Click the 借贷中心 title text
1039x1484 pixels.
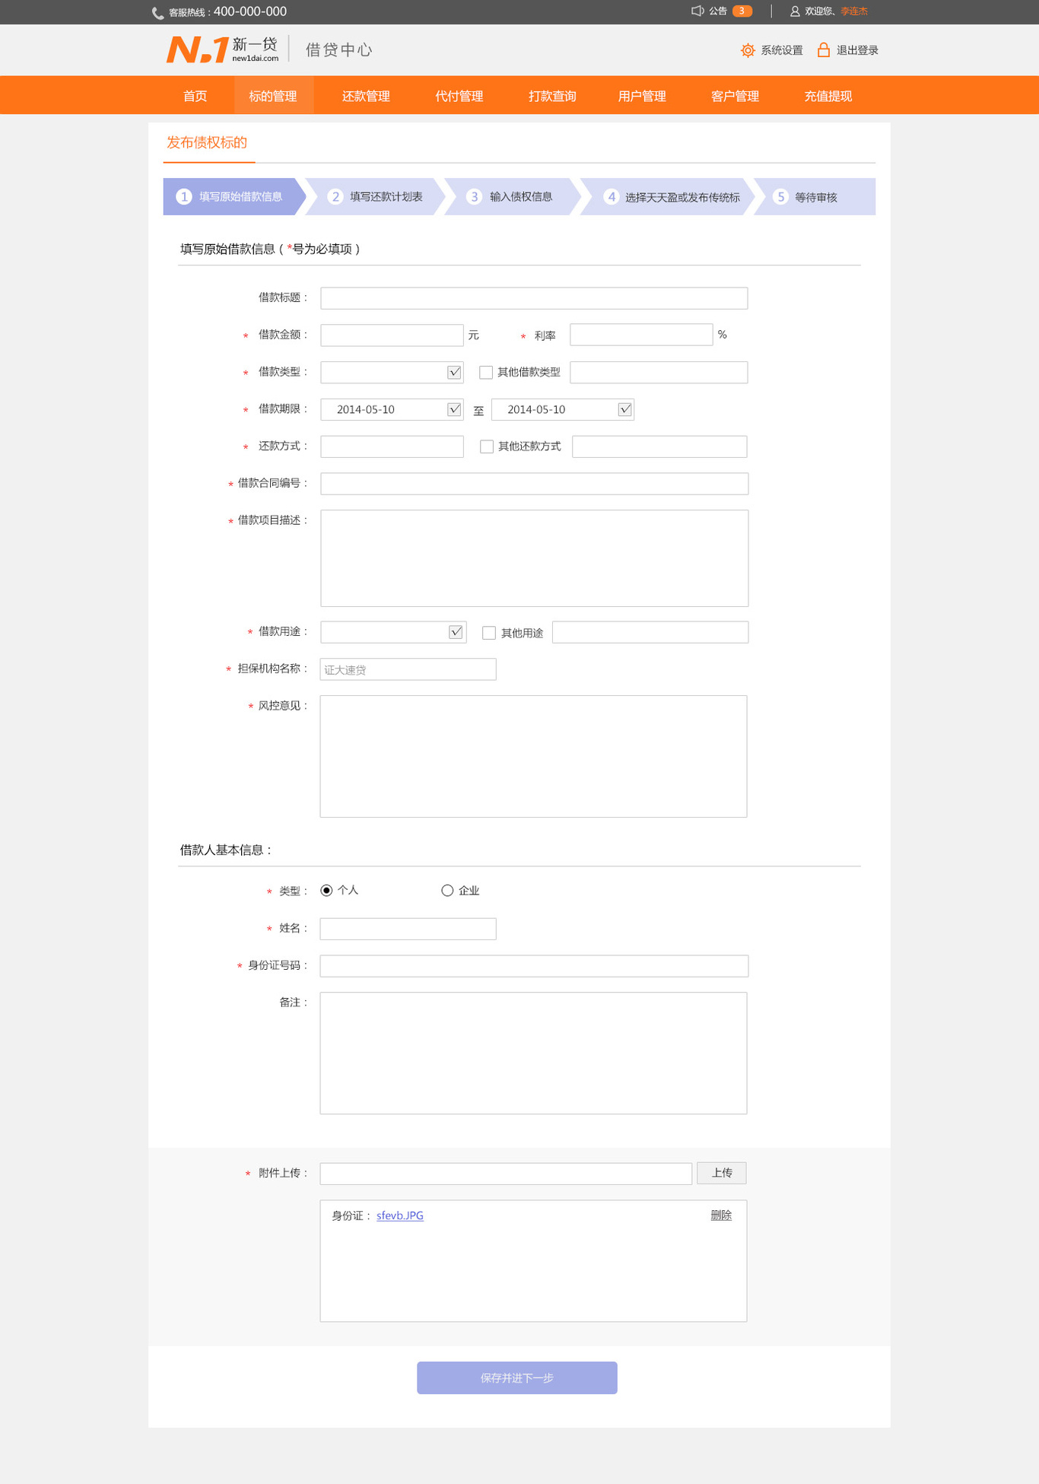coord(339,50)
